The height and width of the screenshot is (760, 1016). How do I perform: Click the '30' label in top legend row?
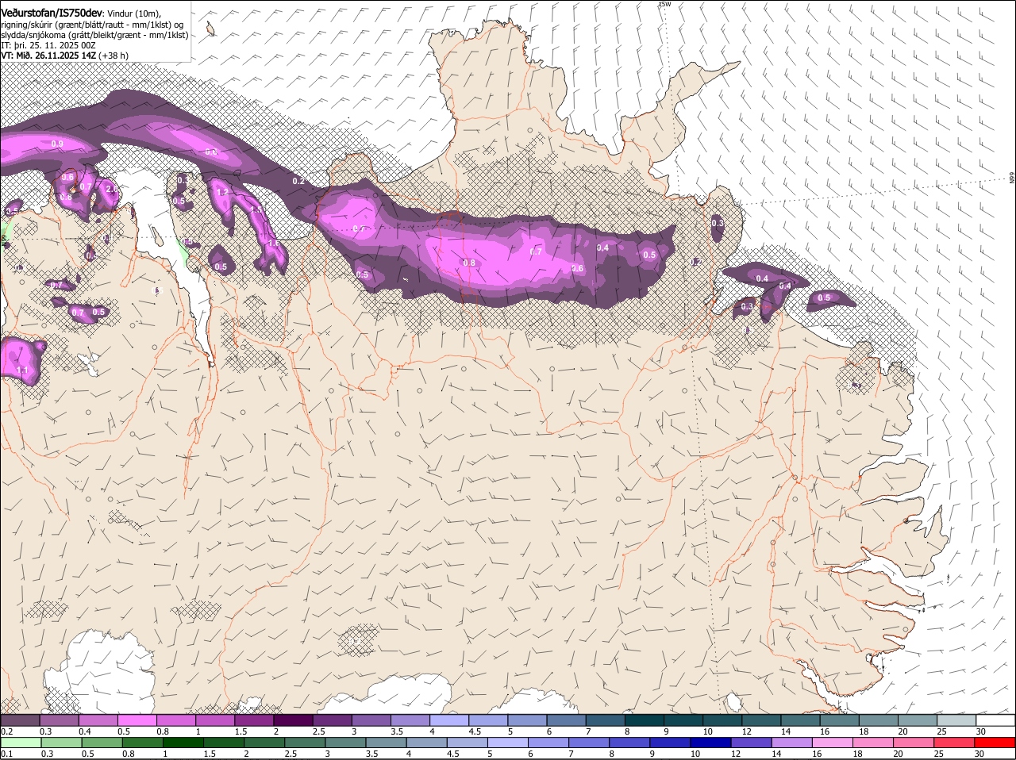pos(981,731)
